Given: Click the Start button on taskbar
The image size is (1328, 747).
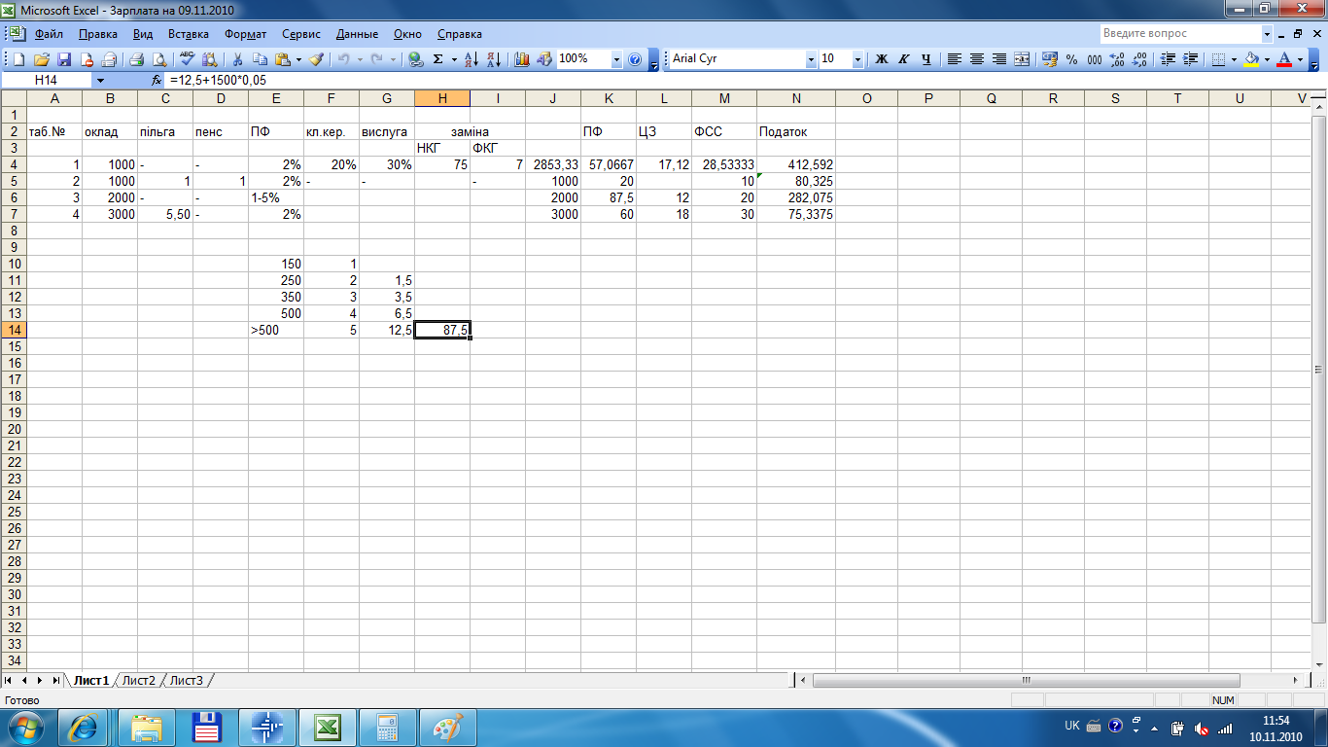Looking at the screenshot, I should pos(23,727).
